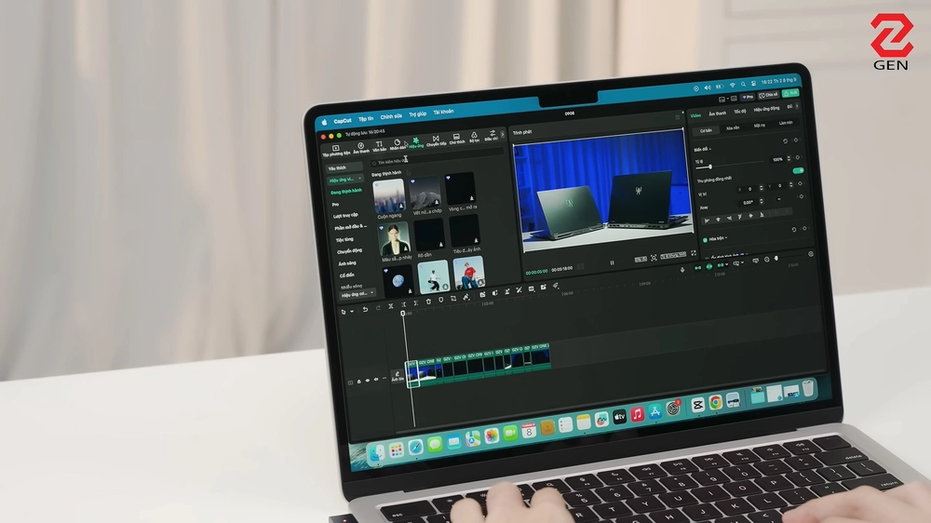This screenshot has width=931, height=523.
Task: Click the player panel hamburger menu icon
Action: [678, 117]
